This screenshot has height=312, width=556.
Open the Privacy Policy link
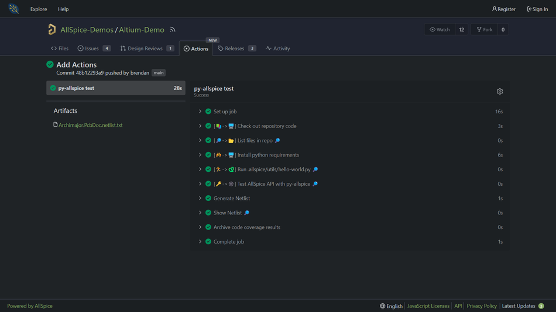point(482,306)
